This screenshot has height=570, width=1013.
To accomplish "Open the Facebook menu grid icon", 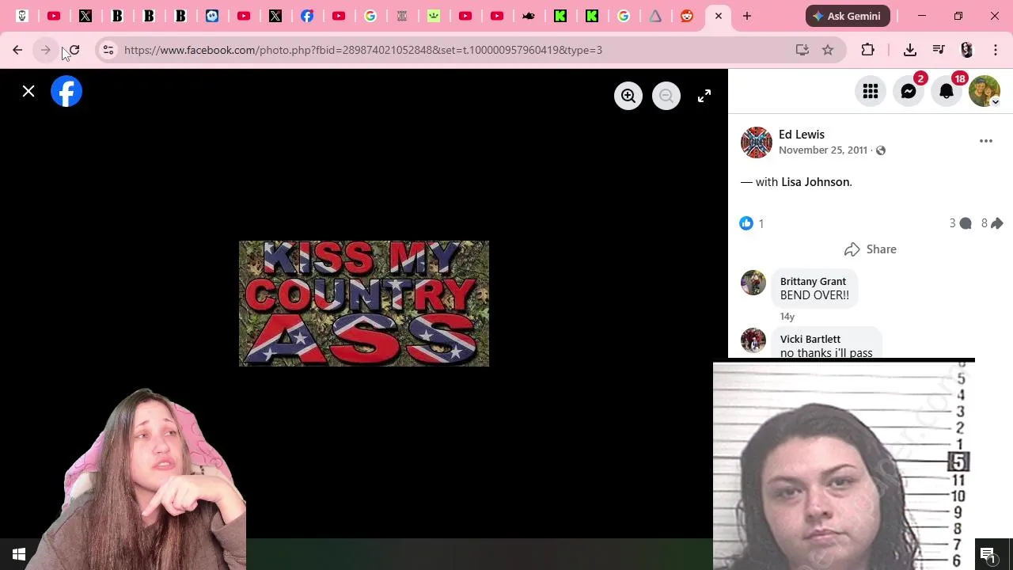I will coord(871,91).
